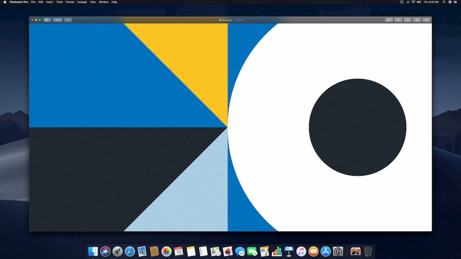Click the Time Machine icon in the menu bar

click(x=402, y=2)
